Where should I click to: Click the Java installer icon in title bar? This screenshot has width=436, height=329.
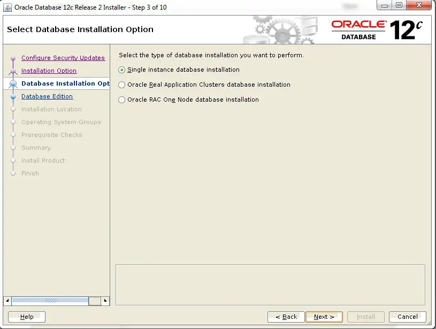click(x=7, y=7)
